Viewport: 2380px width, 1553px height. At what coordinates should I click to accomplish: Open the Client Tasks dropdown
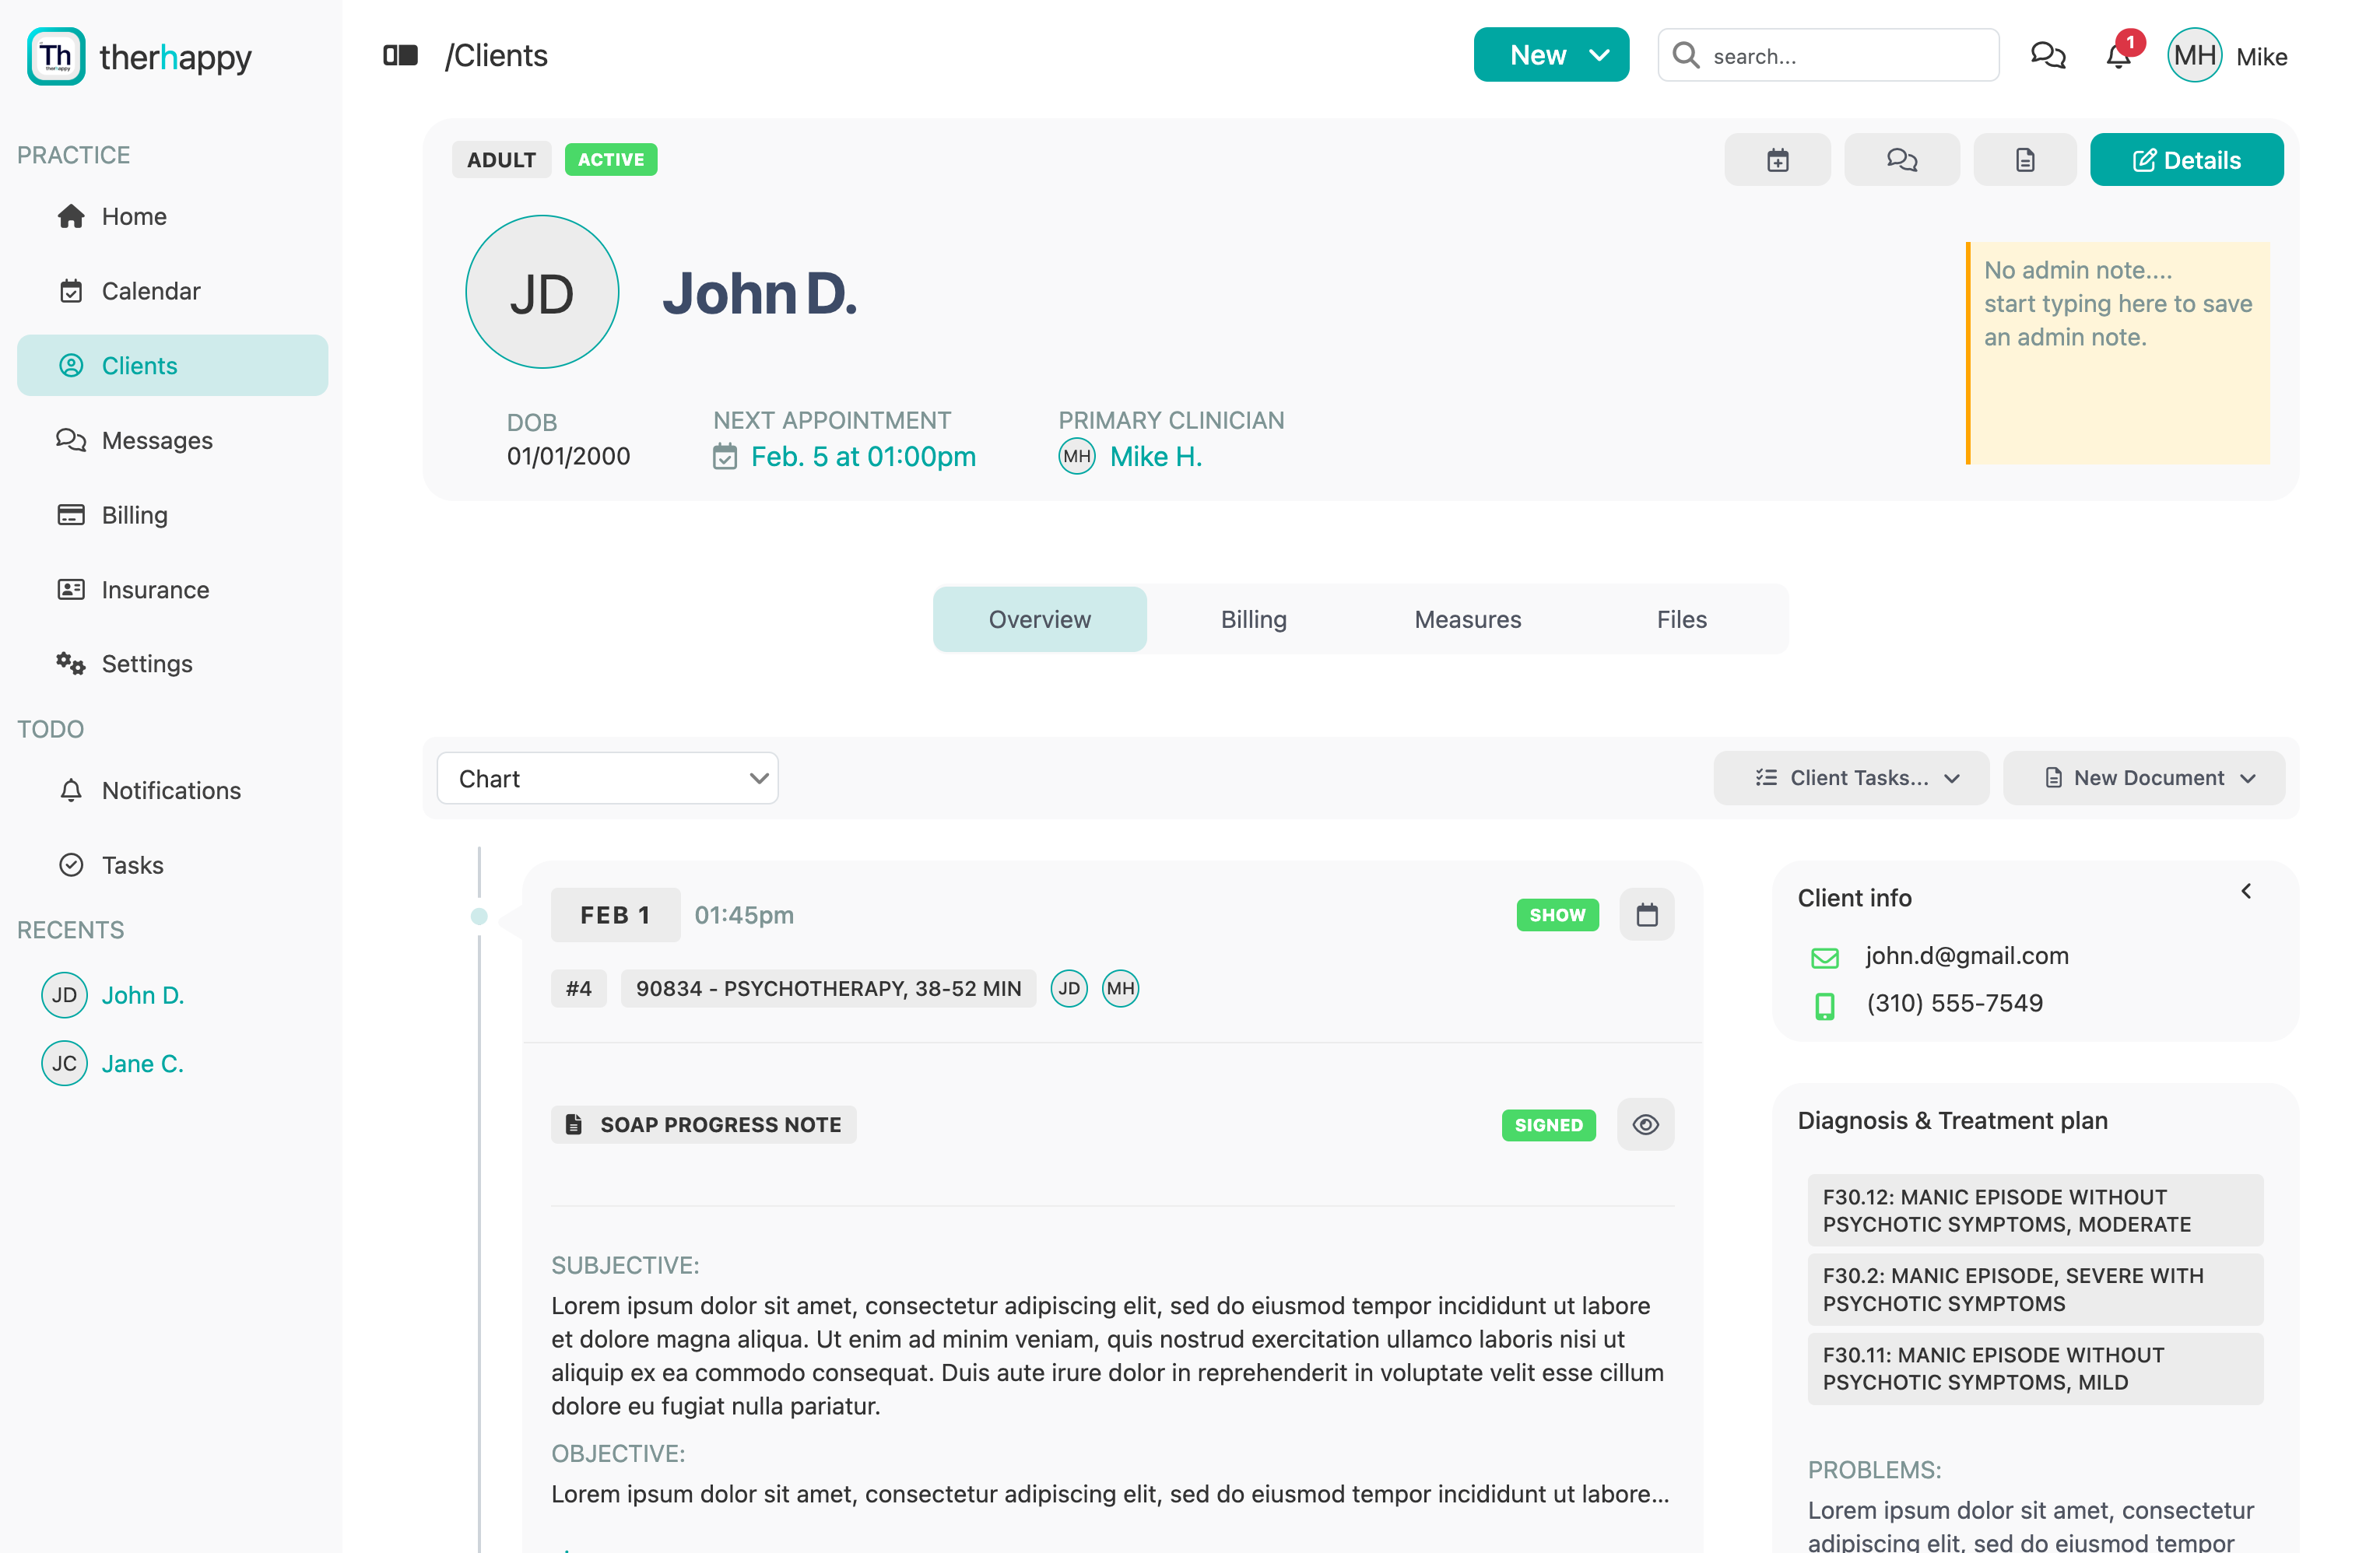(x=1850, y=777)
